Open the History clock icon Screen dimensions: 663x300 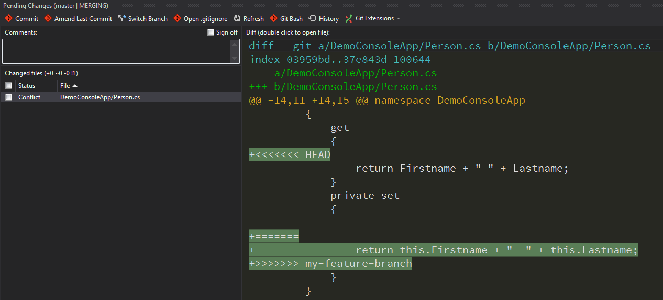[313, 18]
